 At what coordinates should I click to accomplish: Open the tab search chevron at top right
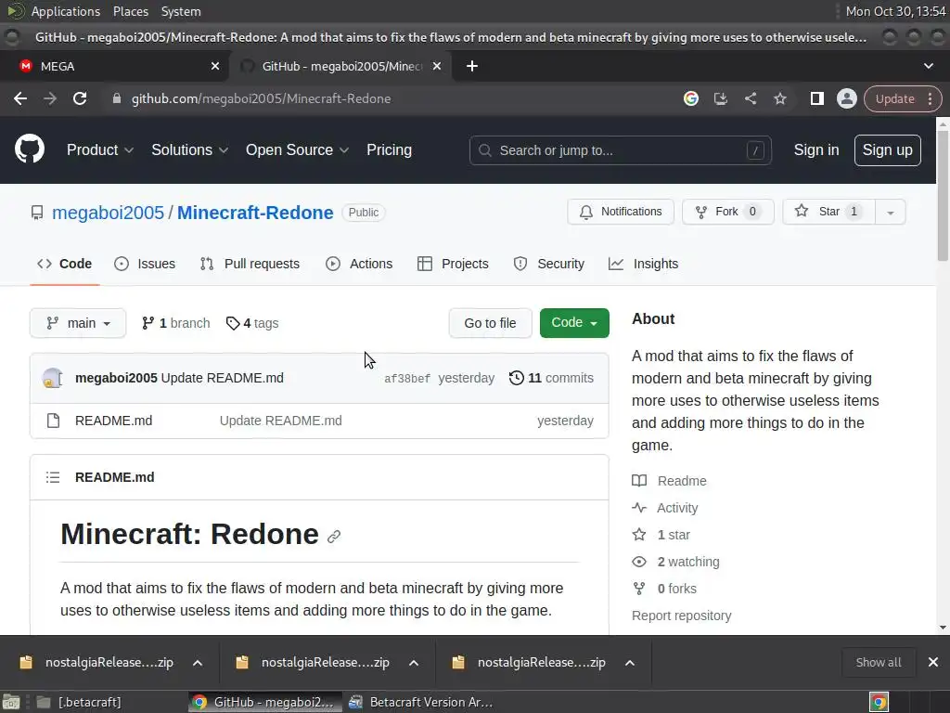[x=928, y=66]
